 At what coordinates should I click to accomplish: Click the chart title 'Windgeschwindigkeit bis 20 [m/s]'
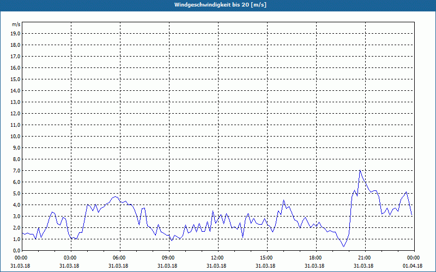pyautogui.click(x=220, y=5)
